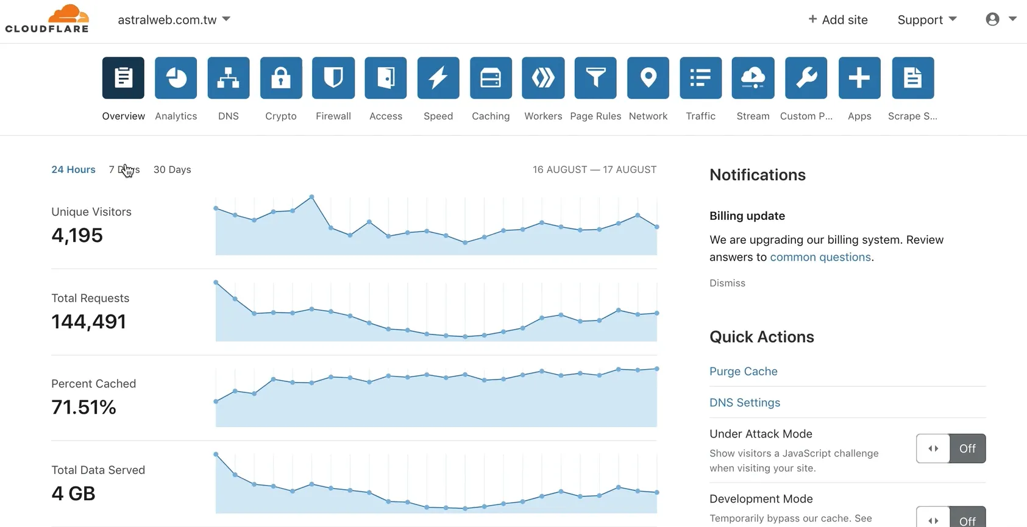1027x527 pixels.
Task: Expand the astralweb.com.tw site dropdown
Action: point(174,19)
